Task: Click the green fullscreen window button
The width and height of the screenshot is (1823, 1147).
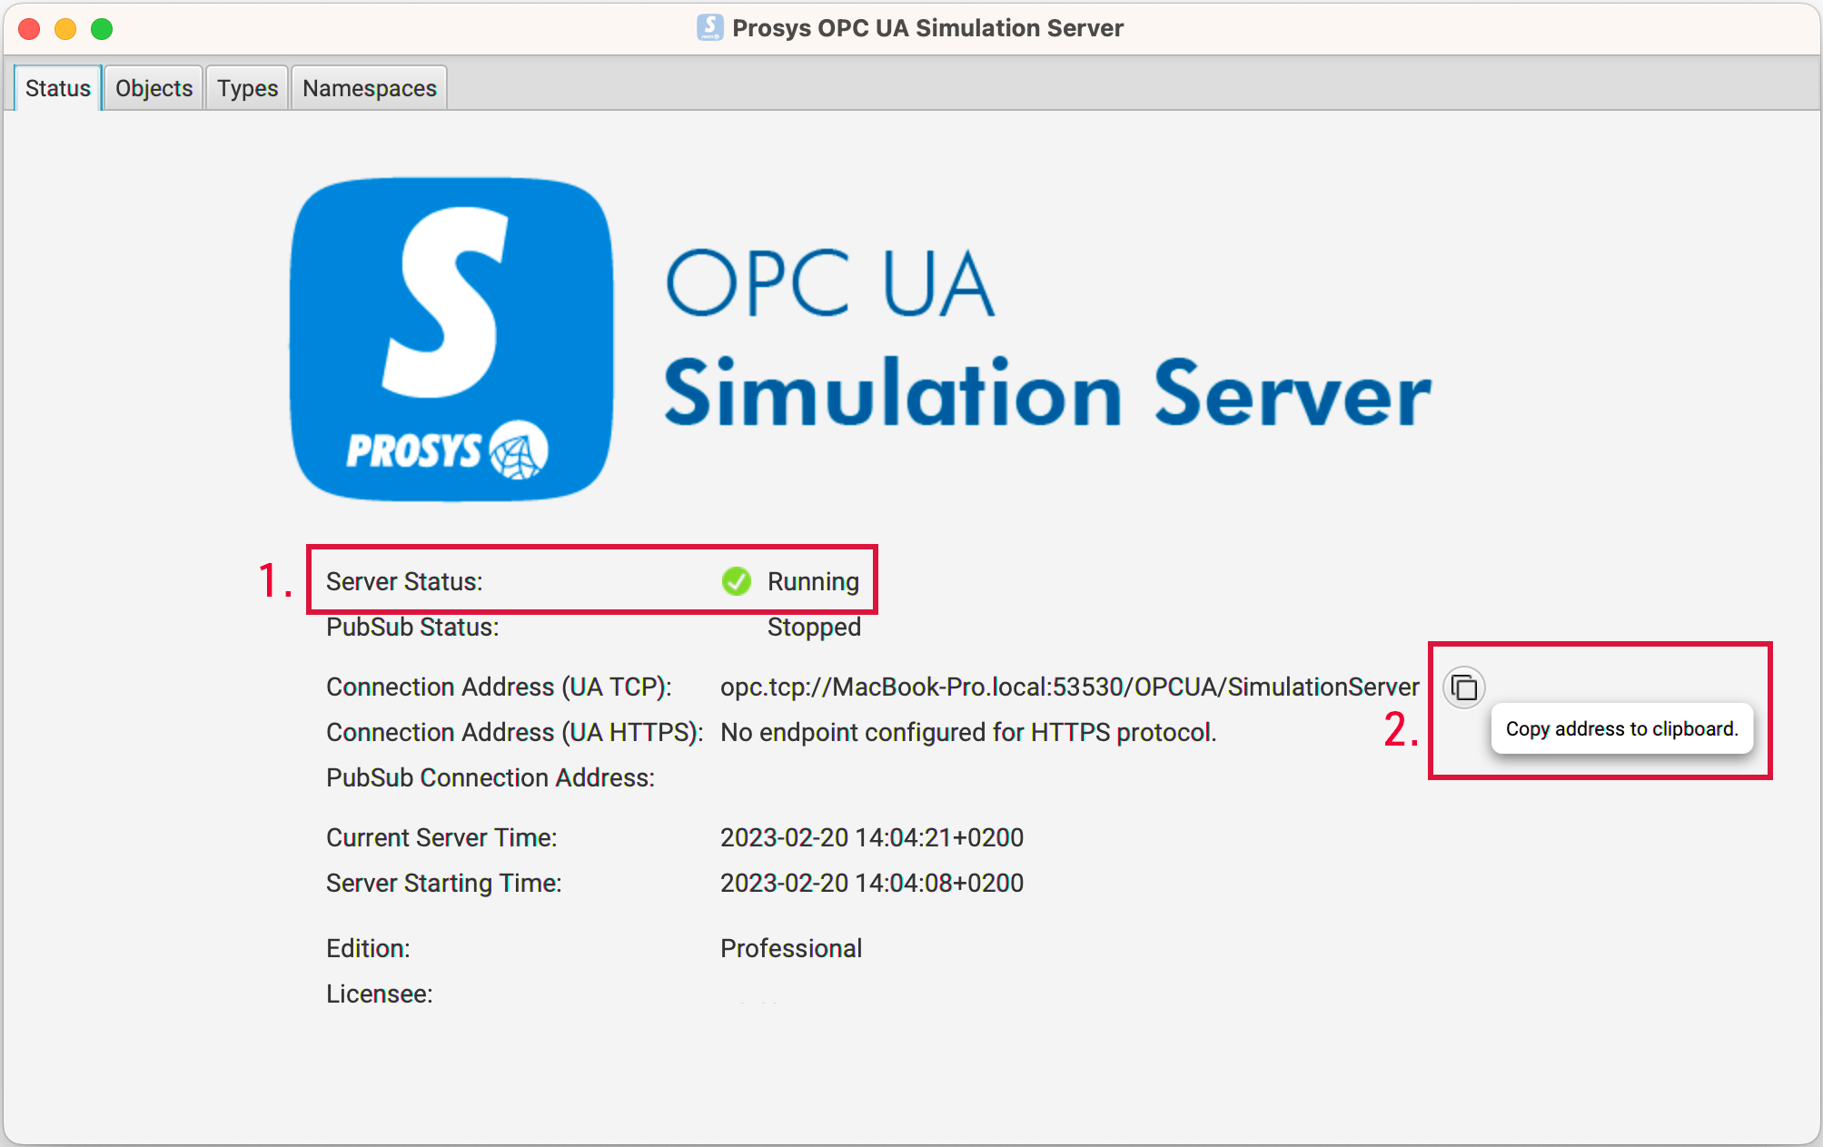Action: (102, 29)
